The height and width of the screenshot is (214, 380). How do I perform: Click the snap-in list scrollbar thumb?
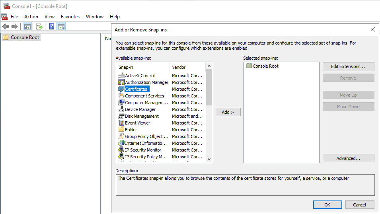[209, 87]
